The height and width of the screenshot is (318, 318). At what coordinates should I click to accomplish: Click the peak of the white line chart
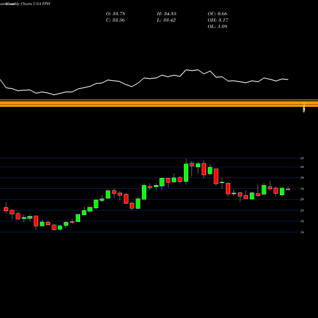[186, 70]
